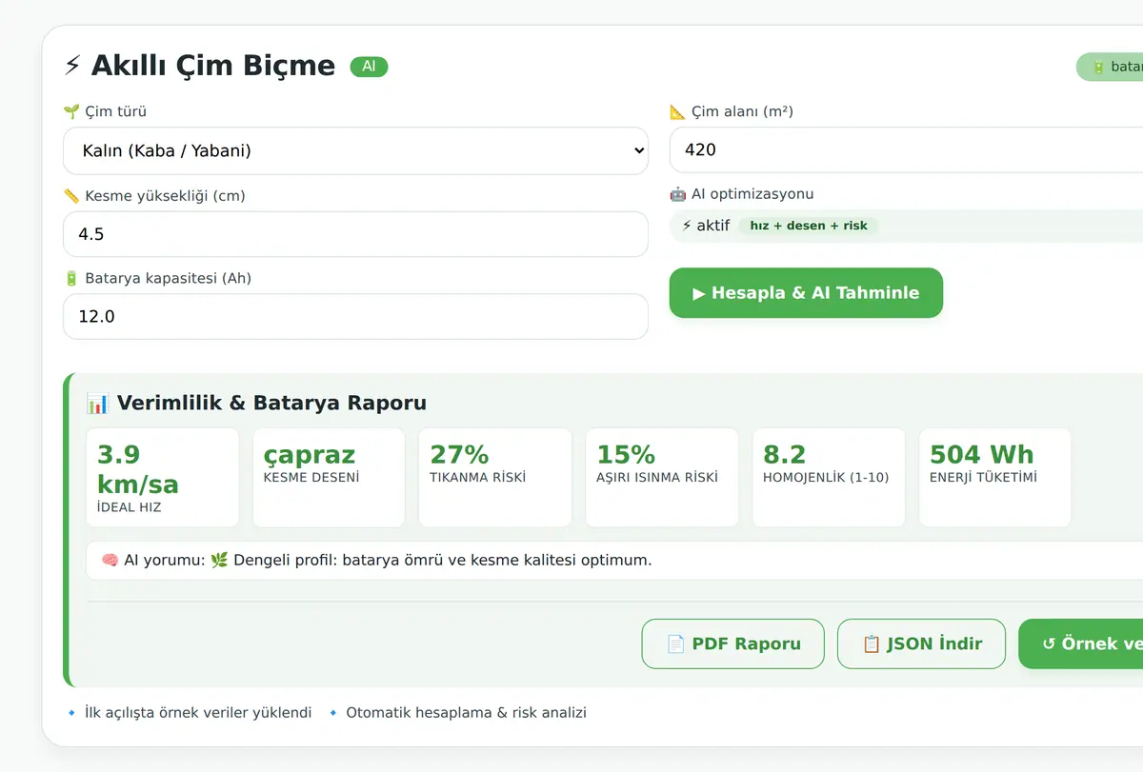Select the Çim alanı field showing 420
1143x772 pixels.
coord(906,149)
